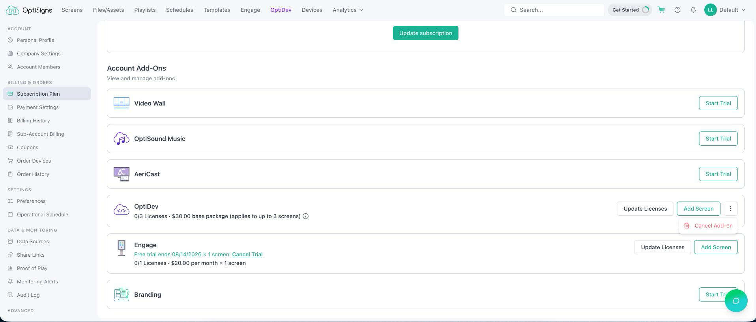The height and width of the screenshot is (322, 756).
Task: Click the Coupons sidebar icon
Action: (10, 147)
